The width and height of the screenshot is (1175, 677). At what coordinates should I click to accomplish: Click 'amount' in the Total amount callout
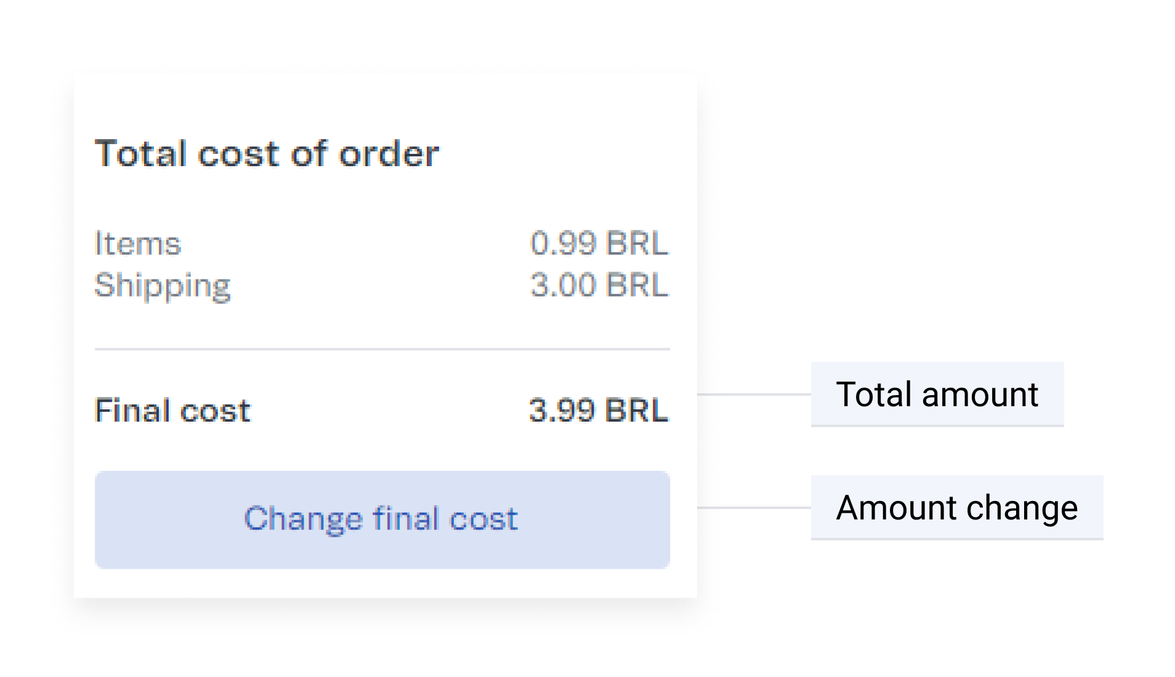tap(980, 395)
